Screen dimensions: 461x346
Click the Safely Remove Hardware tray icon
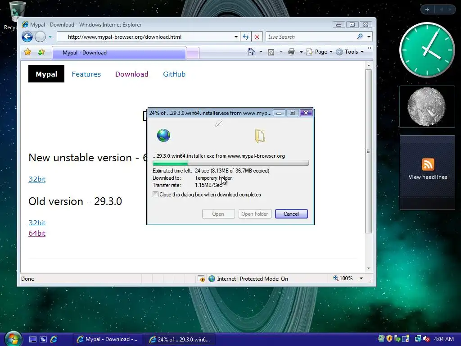398,339
